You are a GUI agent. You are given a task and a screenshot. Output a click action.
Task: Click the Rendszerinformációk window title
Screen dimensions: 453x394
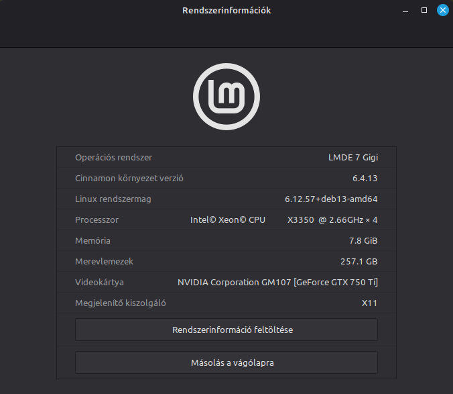[x=226, y=11]
